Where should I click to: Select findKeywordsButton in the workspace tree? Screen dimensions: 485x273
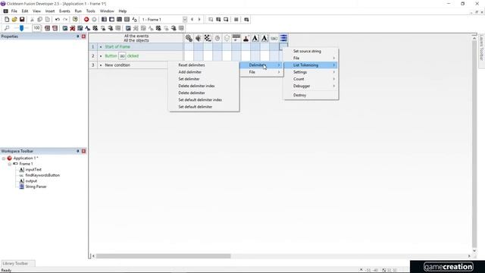(42, 175)
